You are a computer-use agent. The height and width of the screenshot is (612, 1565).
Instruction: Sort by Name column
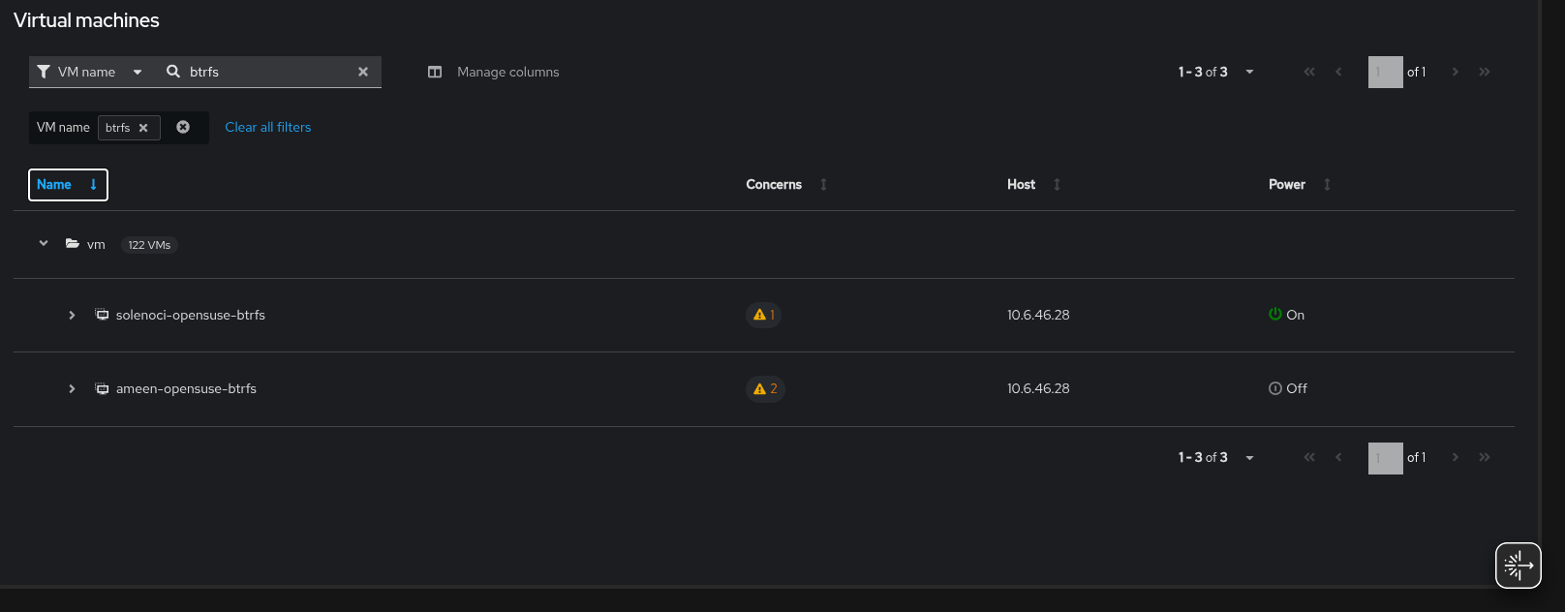tap(68, 184)
